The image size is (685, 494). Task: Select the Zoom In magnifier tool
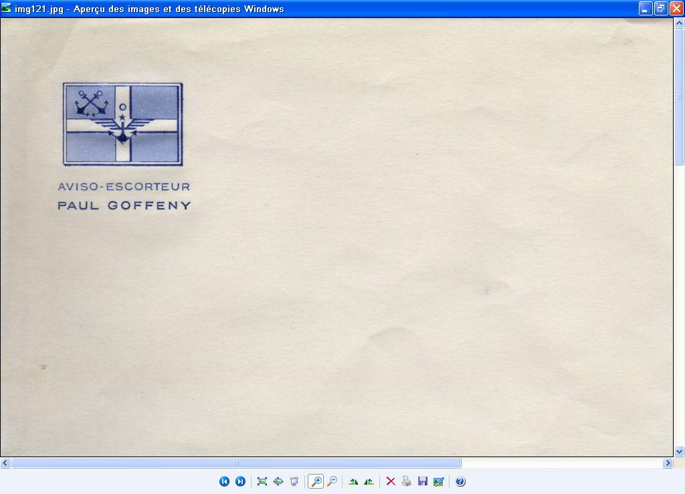click(316, 481)
